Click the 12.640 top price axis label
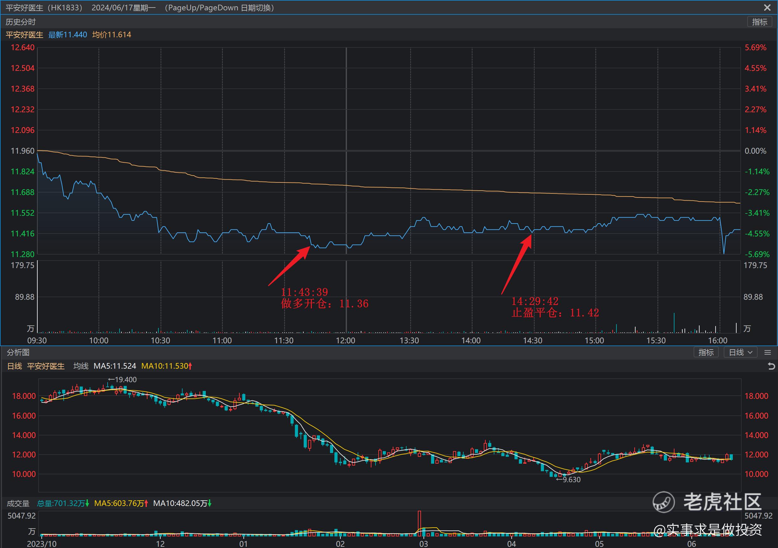This screenshot has width=778, height=548. (x=23, y=47)
